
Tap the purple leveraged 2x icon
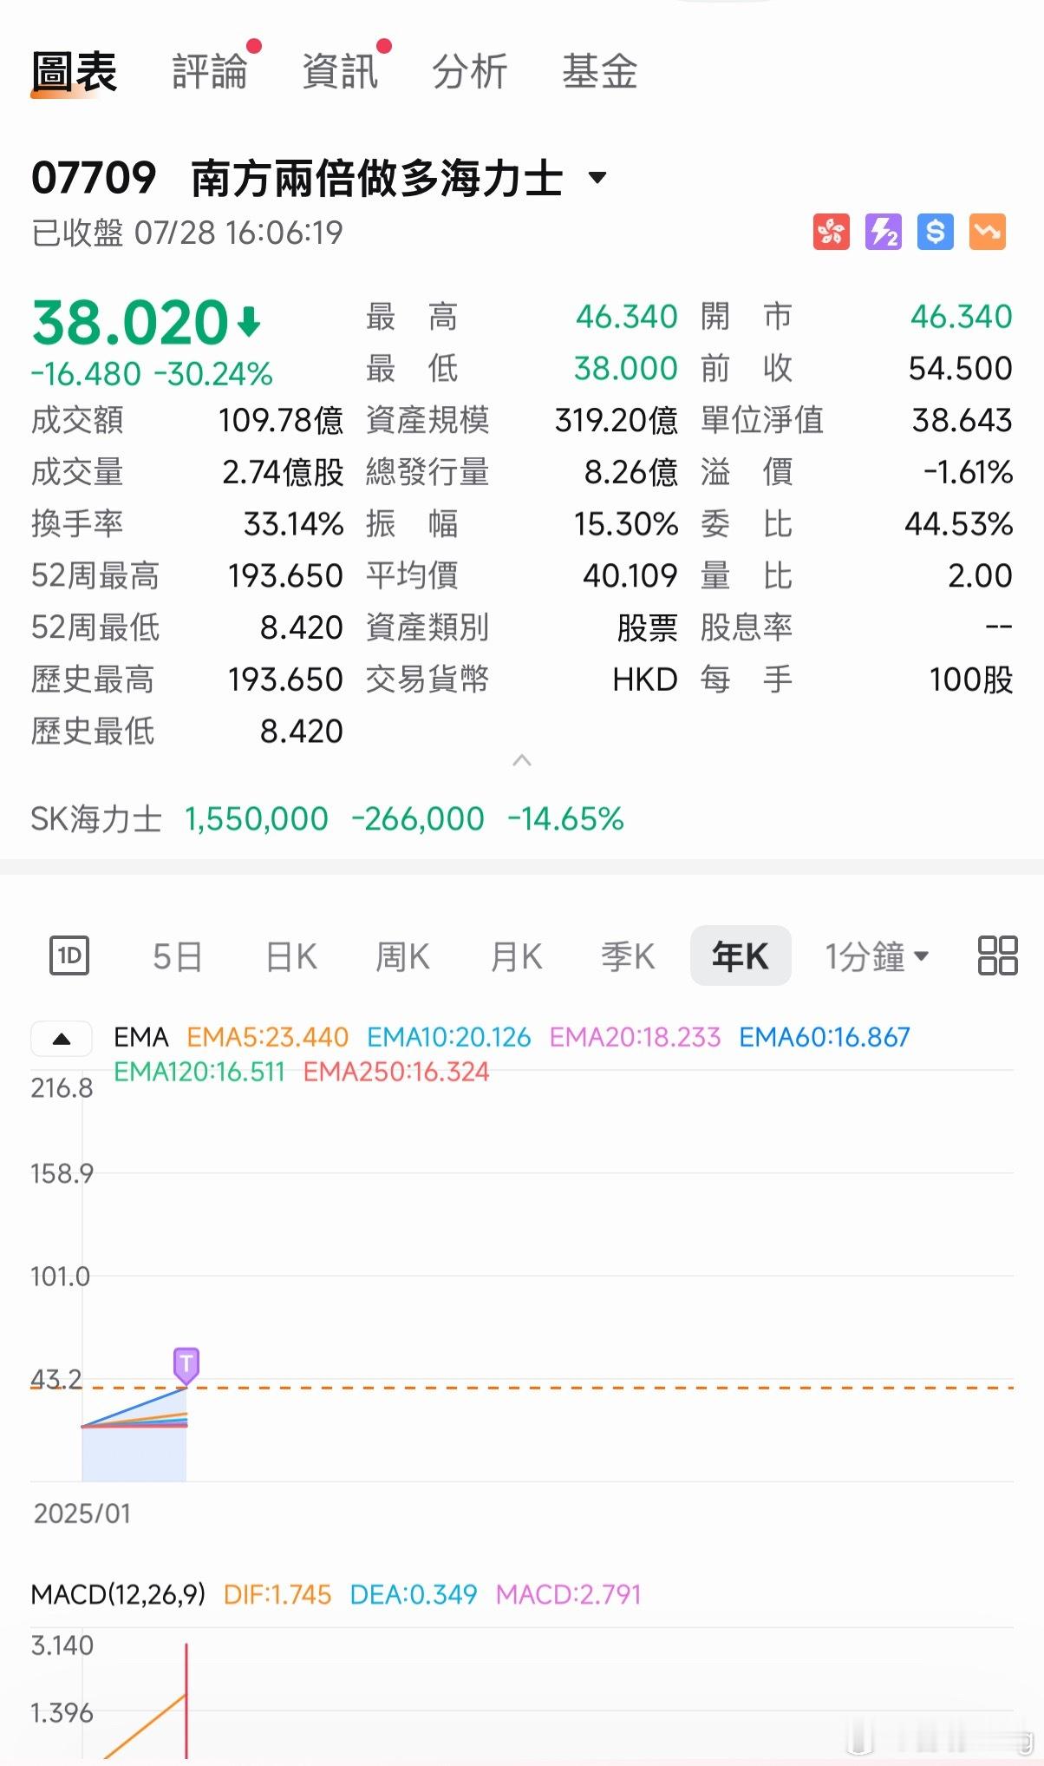coord(883,232)
